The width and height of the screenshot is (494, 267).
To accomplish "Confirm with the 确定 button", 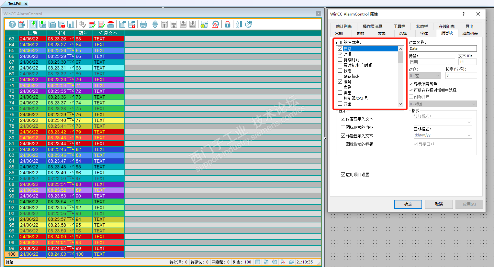I will point(408,204).
